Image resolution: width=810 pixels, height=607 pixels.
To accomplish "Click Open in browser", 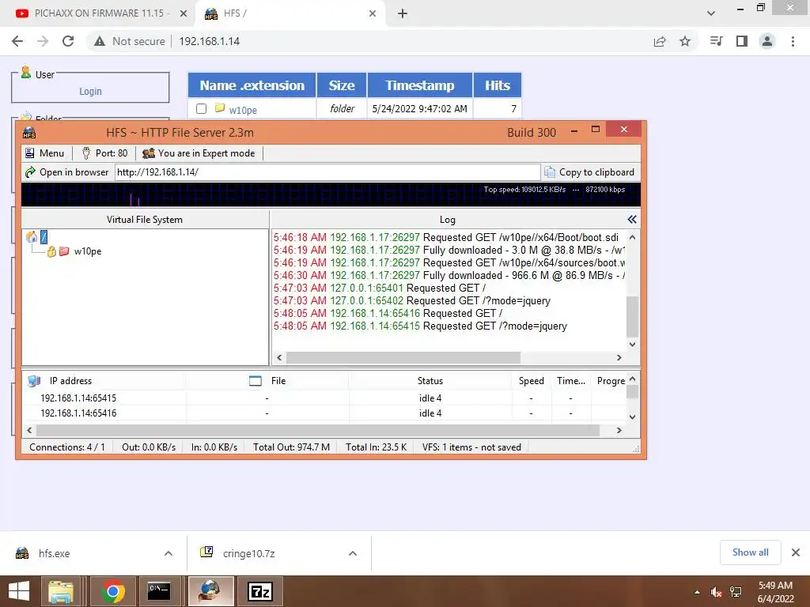I will (67, 172).
